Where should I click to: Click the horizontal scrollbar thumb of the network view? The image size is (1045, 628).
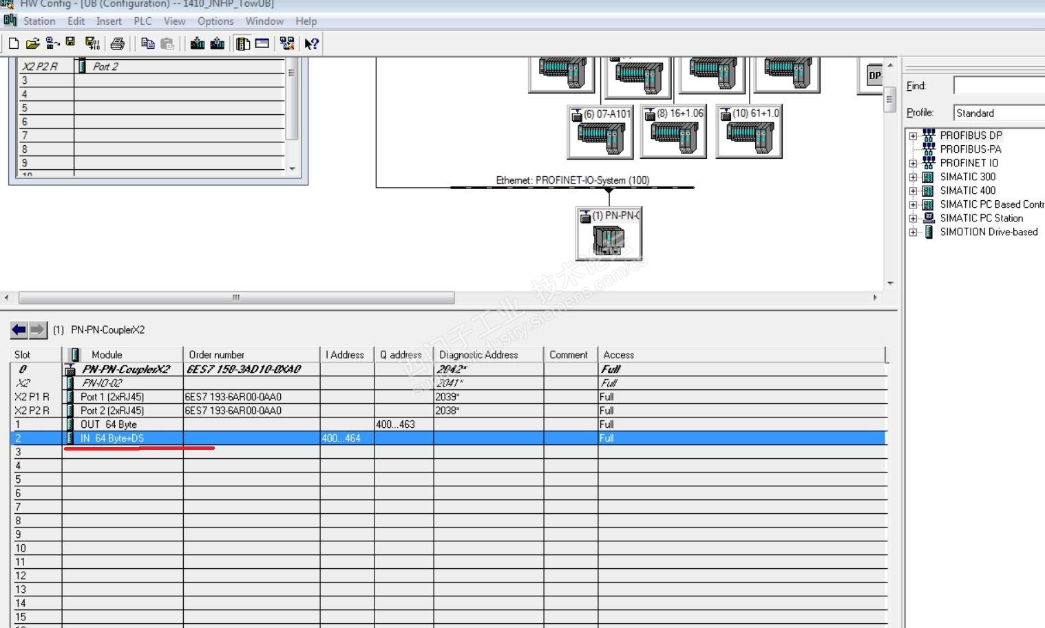coord(236,298)
